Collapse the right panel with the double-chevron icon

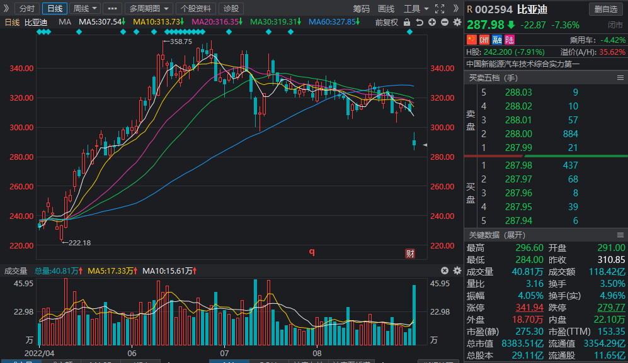click(x=456, y=8)
